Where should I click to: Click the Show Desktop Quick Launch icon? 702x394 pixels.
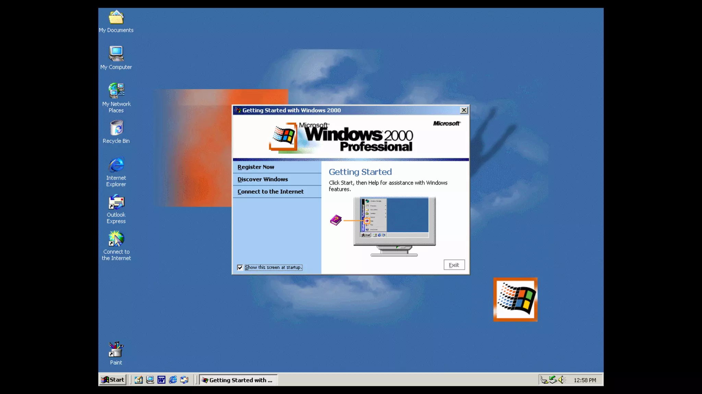pos(138,380)
